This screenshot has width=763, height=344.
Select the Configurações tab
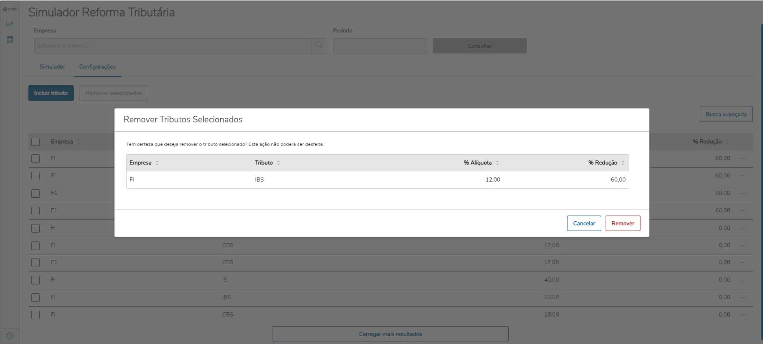tap(97, 67)
